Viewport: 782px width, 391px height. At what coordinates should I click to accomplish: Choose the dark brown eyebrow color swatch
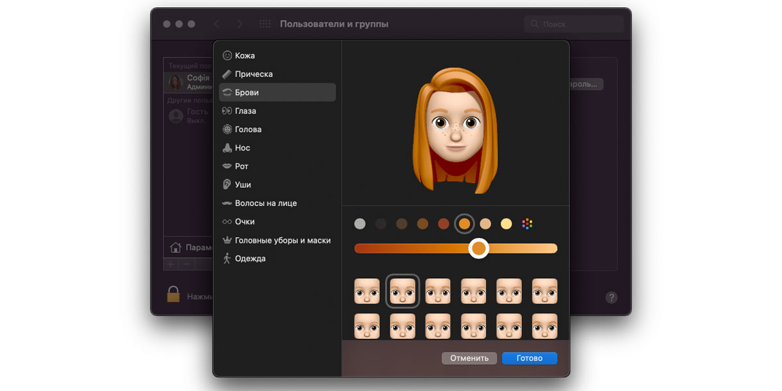pos(401,224)
